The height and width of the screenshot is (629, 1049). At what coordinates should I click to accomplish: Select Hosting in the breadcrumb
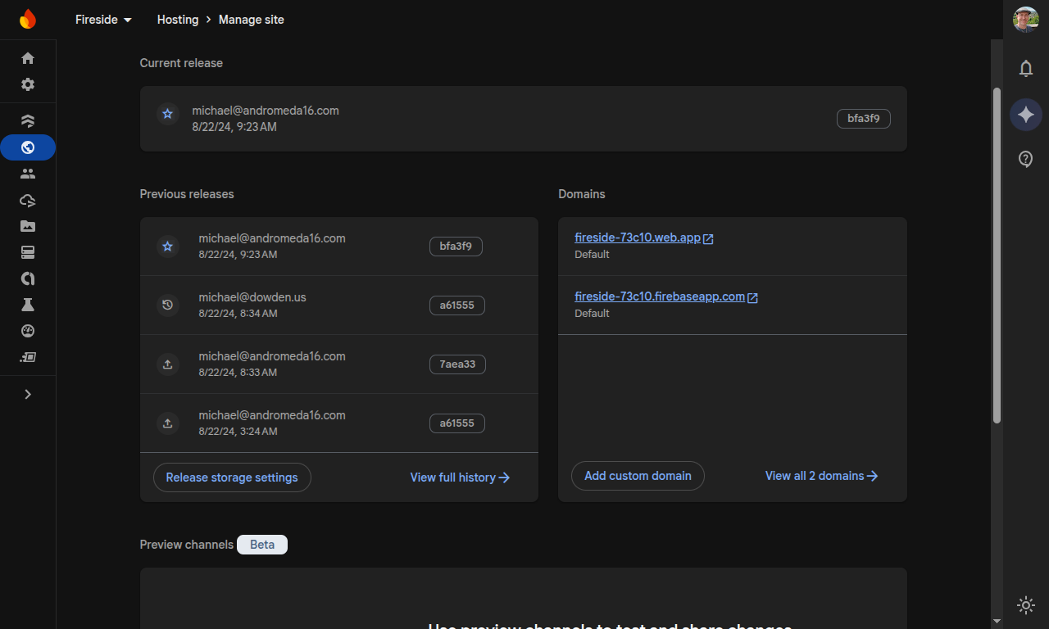pos(177,20)
